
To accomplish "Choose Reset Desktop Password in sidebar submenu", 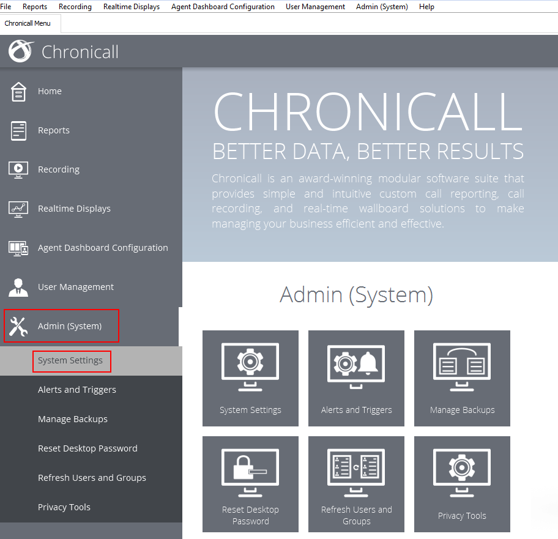I will click(87, 448).
